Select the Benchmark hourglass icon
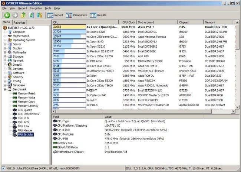 (x=10, y=89)
